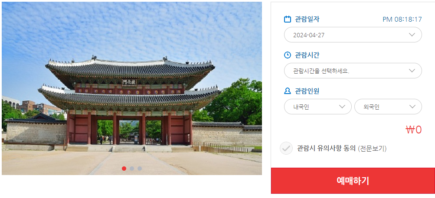Image resolution: width=435 pixels, height=198 pixels.
Task: Open the 2024-04-27 date dropdown
Action: coord(353,35)
